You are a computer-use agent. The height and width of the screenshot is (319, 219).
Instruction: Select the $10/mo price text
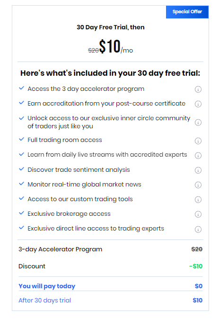(116, 46)
